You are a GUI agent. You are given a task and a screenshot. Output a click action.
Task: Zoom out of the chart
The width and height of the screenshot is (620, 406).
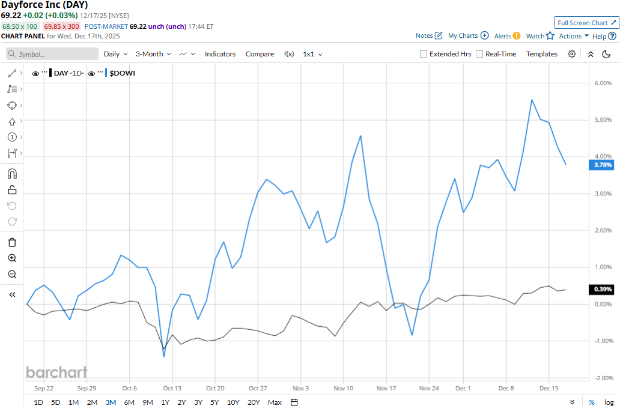click(x=12, y=274)
